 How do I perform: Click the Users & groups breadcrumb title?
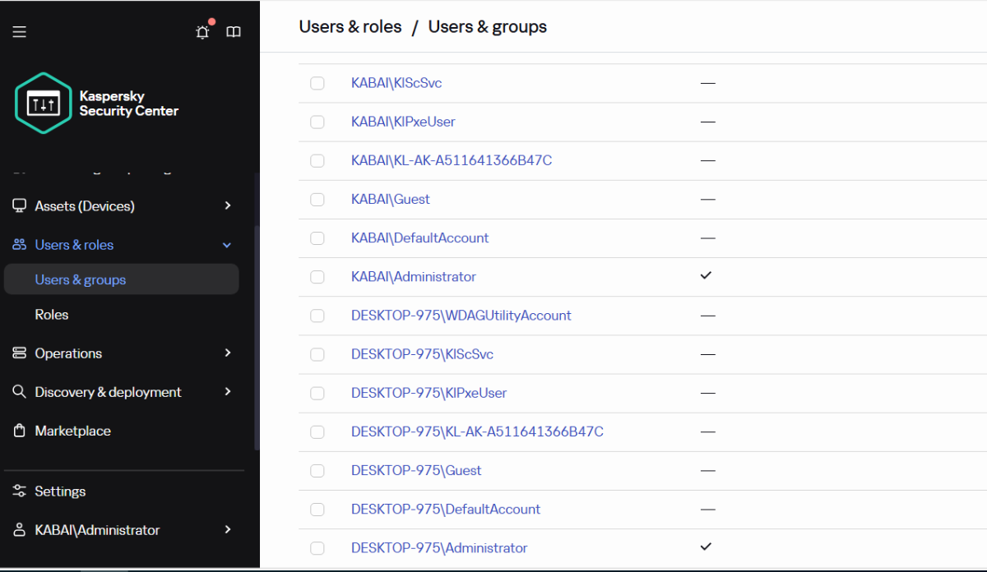pos(488,26)
